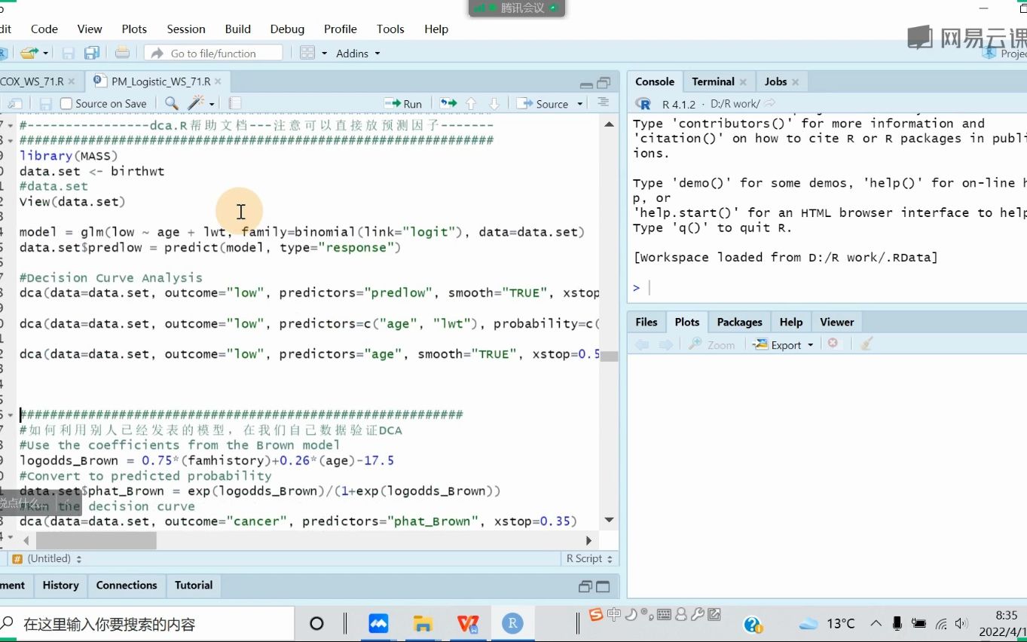Switch to the Packages tab
This screenshot has width=1027, height=642.
(739, 322)
